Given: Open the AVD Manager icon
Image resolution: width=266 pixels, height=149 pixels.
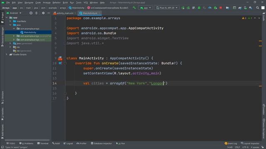Looking at the screenshot, I should point(245,8).
